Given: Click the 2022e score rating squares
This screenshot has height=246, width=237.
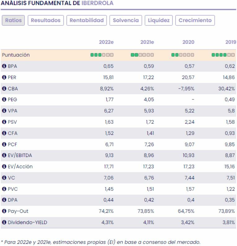Looking at the screenshot, I should click(102, 55).
